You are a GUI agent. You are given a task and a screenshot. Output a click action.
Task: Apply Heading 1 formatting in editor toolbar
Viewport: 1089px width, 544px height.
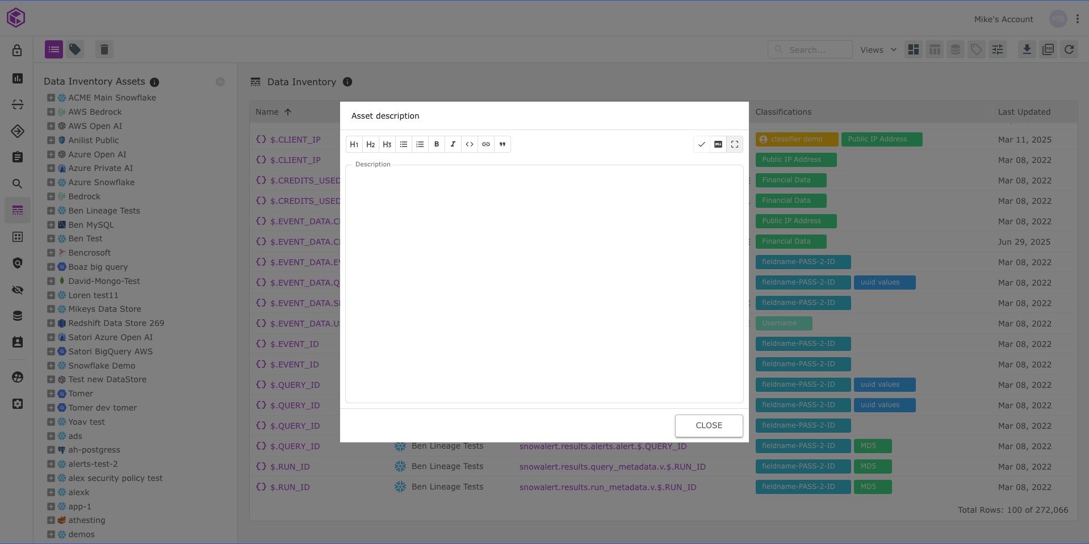pos(354,144)
